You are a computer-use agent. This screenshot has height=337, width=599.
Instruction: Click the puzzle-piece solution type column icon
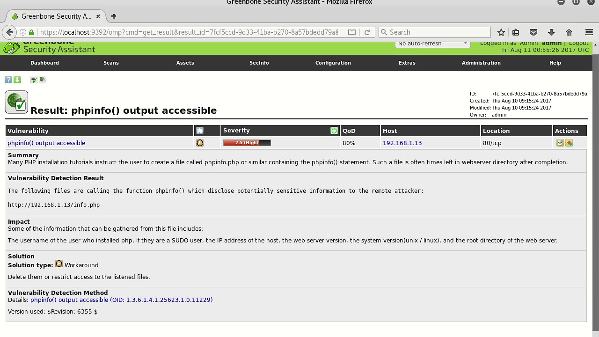tap(200, 131)
